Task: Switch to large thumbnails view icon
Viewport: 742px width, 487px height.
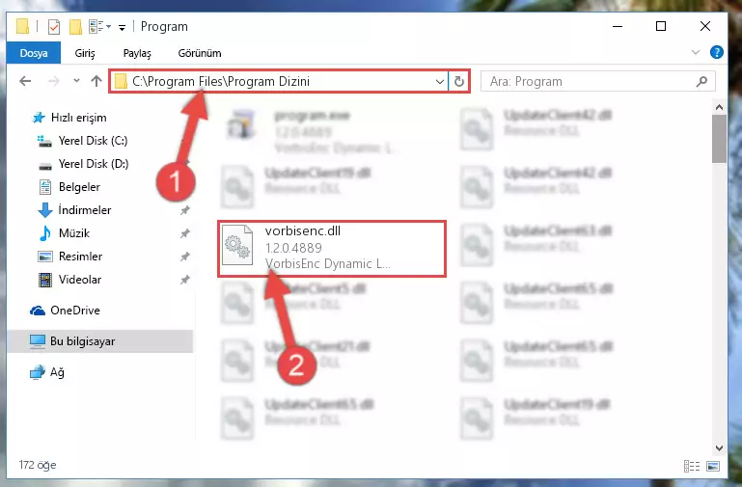Action: pos(713,466)
